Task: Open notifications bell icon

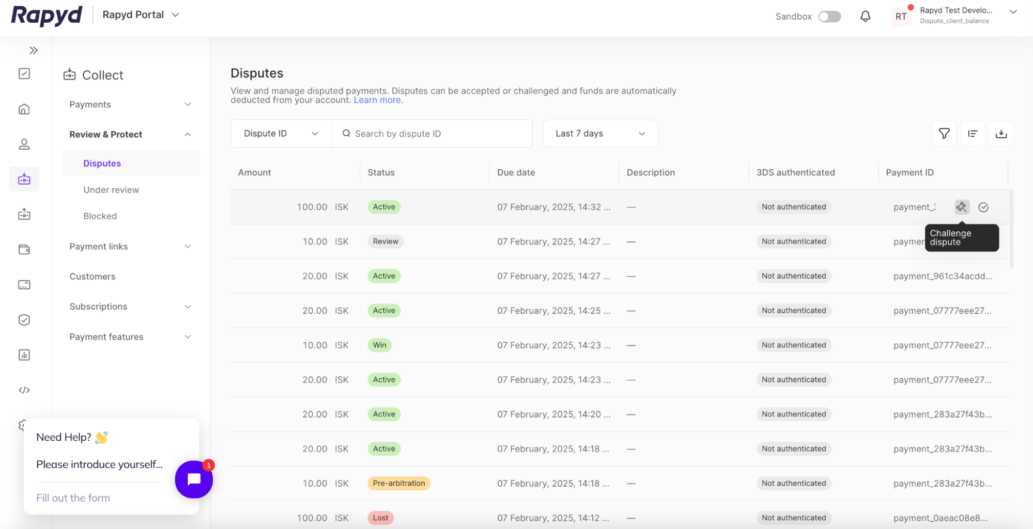Action: 865,17
